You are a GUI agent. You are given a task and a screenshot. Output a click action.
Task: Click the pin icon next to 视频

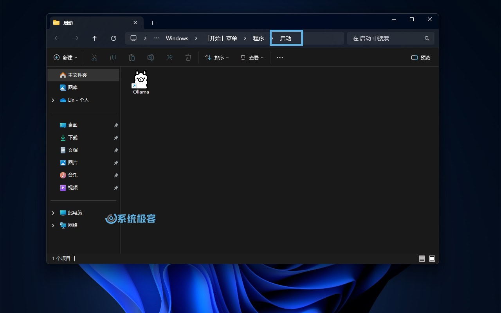click(116, 188)
